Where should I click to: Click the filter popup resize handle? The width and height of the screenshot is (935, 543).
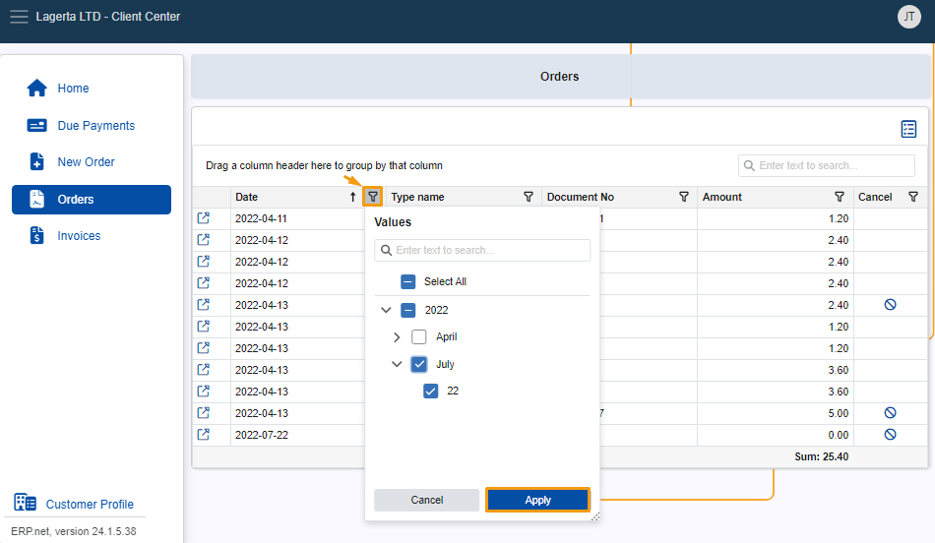tap(595, 516)
